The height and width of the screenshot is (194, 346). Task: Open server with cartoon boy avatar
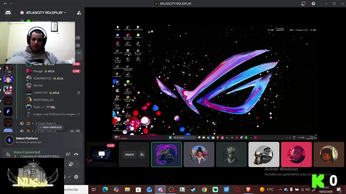8,79
